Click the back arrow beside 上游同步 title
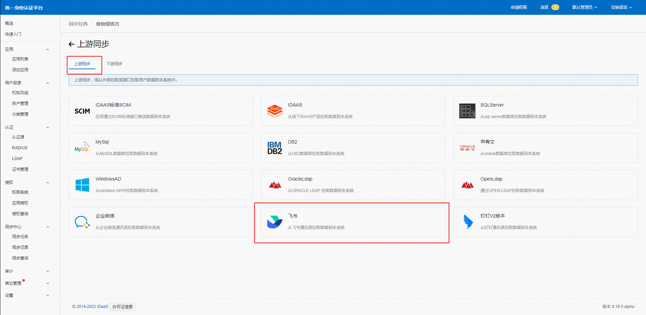The height and width of the screenshot is (315, 646). (x=71, y=44)
